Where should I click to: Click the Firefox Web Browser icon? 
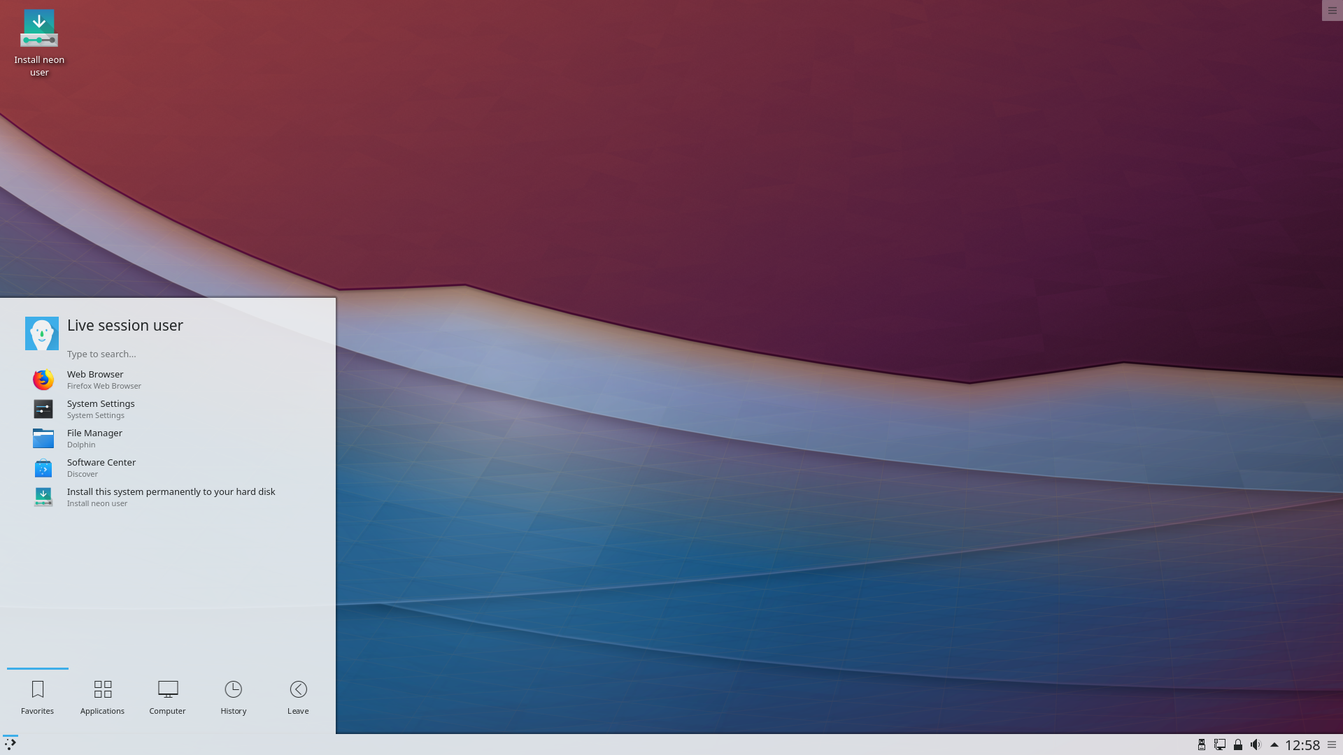click(43, 379)
